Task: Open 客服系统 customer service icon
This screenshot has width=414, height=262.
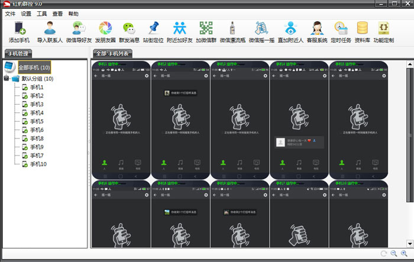Action: 317,28
